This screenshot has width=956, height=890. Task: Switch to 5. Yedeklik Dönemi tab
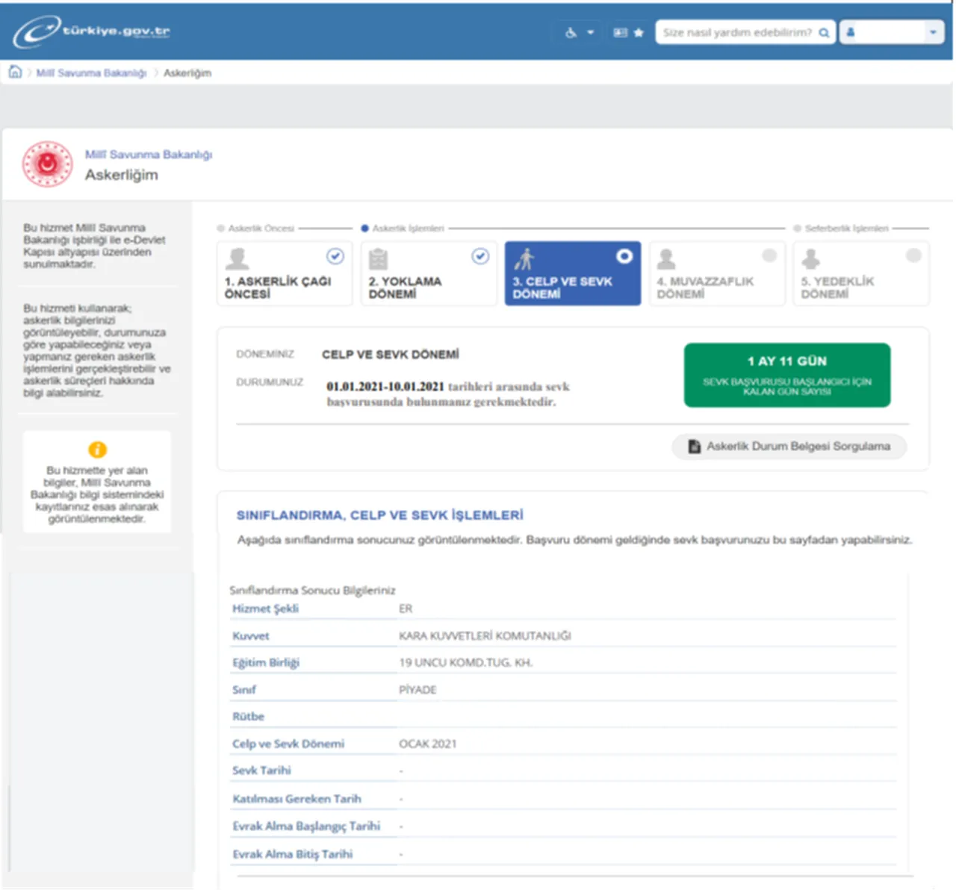pyautogui.click(x=860, y=274)
